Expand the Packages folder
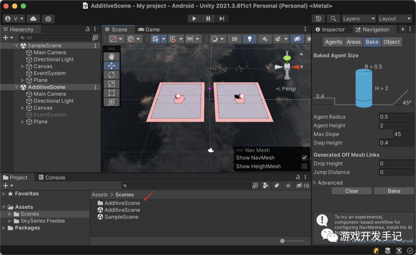The width and height of the screenshot is (416, 255). coord(4,228)
